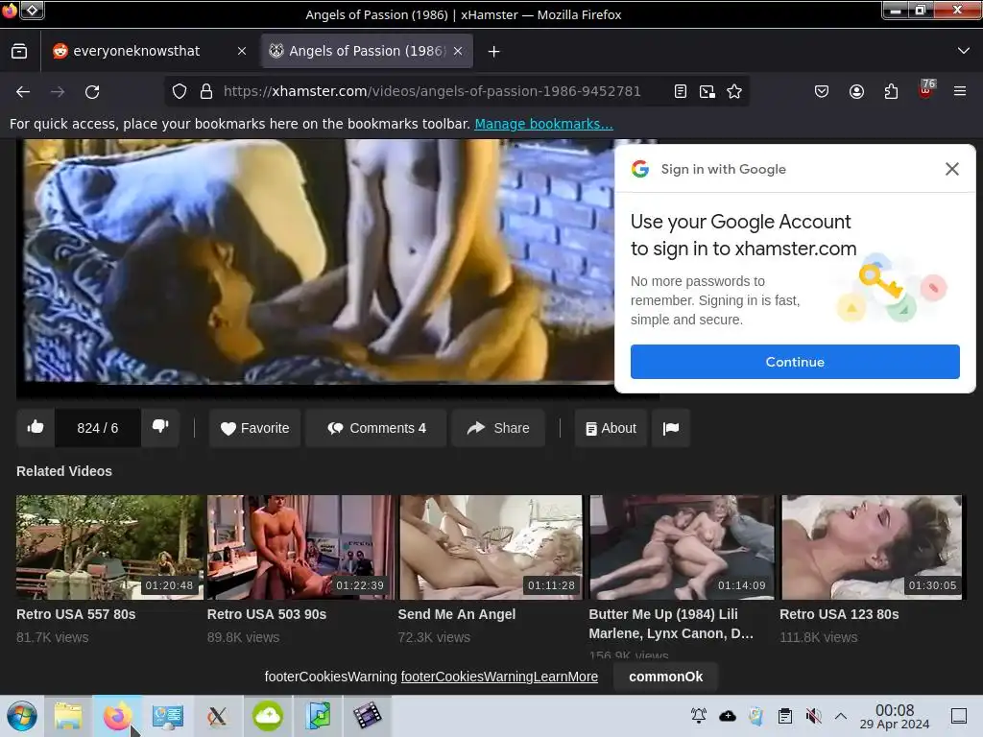Show the About panel
Viewport: 983px width, 737px height.
point(611,428)
